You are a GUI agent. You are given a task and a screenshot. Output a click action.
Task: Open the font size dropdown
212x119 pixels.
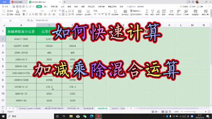click(x=49, y=11)
